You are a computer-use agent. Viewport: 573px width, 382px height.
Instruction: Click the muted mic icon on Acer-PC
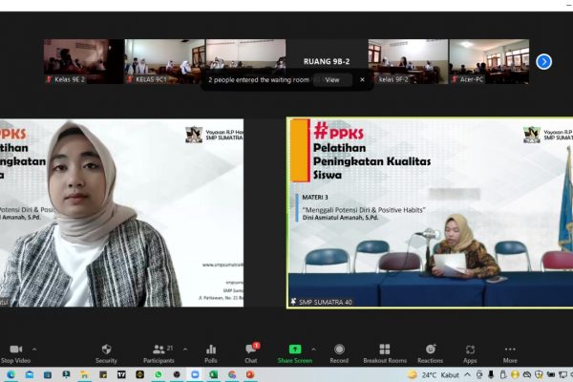(x=455, y=79)
